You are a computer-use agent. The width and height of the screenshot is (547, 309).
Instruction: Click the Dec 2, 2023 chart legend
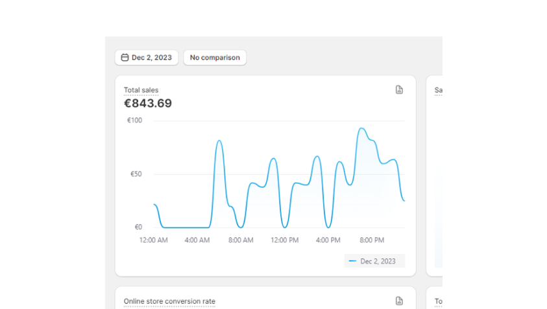374,261
